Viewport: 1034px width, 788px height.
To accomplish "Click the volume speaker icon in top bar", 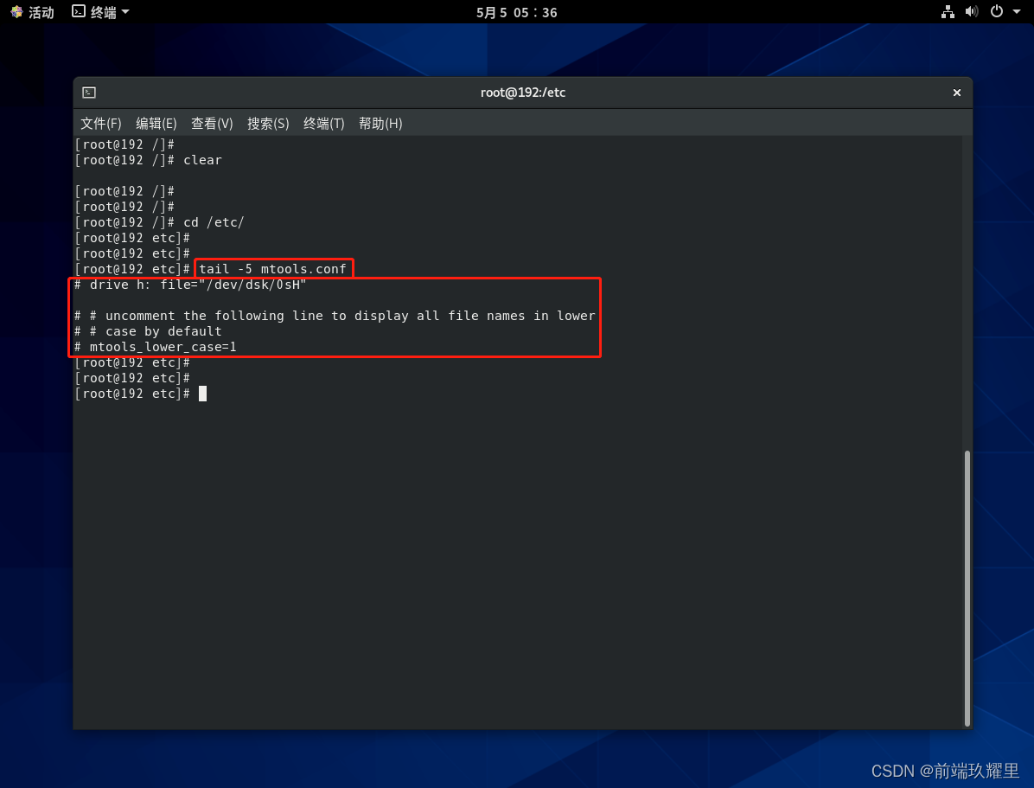I will click(x=972, y=12).
